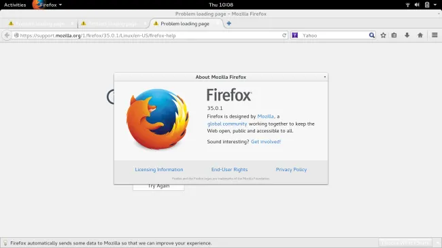Open the Mozilla link
The width and height of the screenshot is (442, 248).
click(x=265, y=116)
